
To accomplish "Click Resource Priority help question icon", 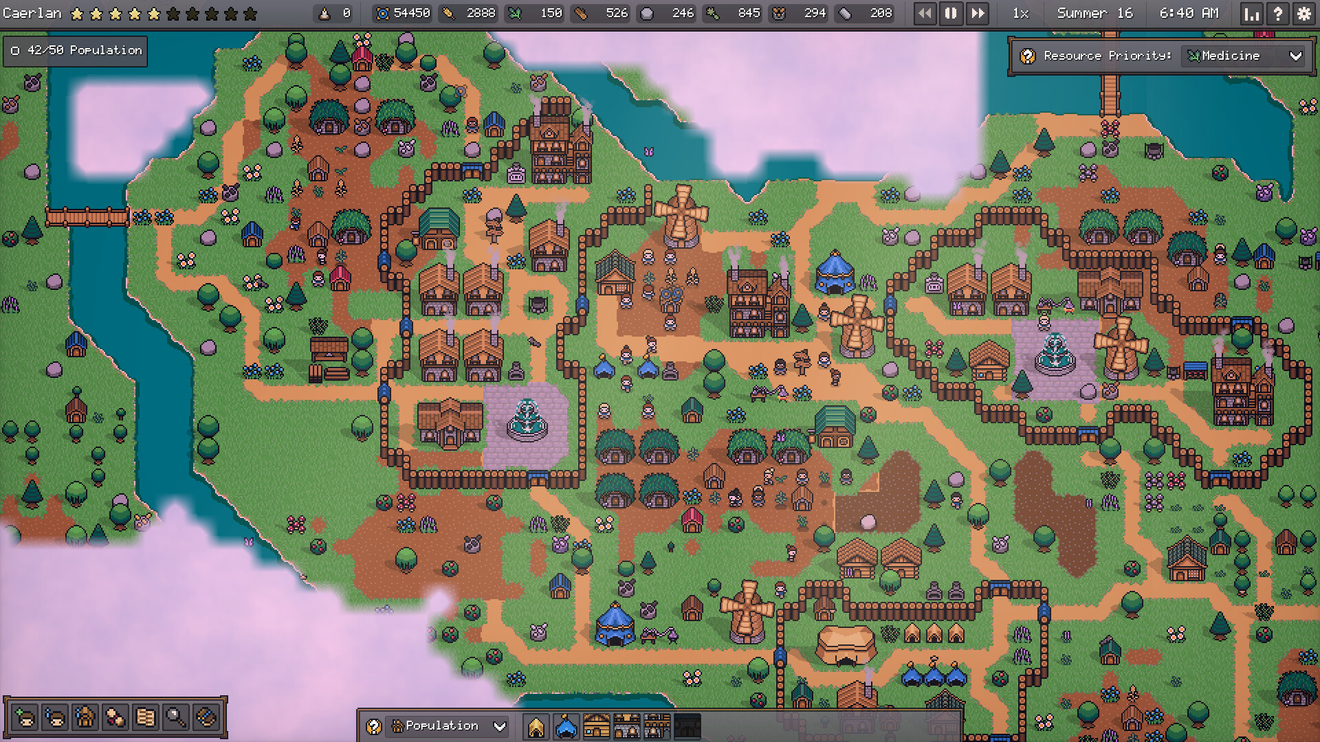I will coord(1028,56).
